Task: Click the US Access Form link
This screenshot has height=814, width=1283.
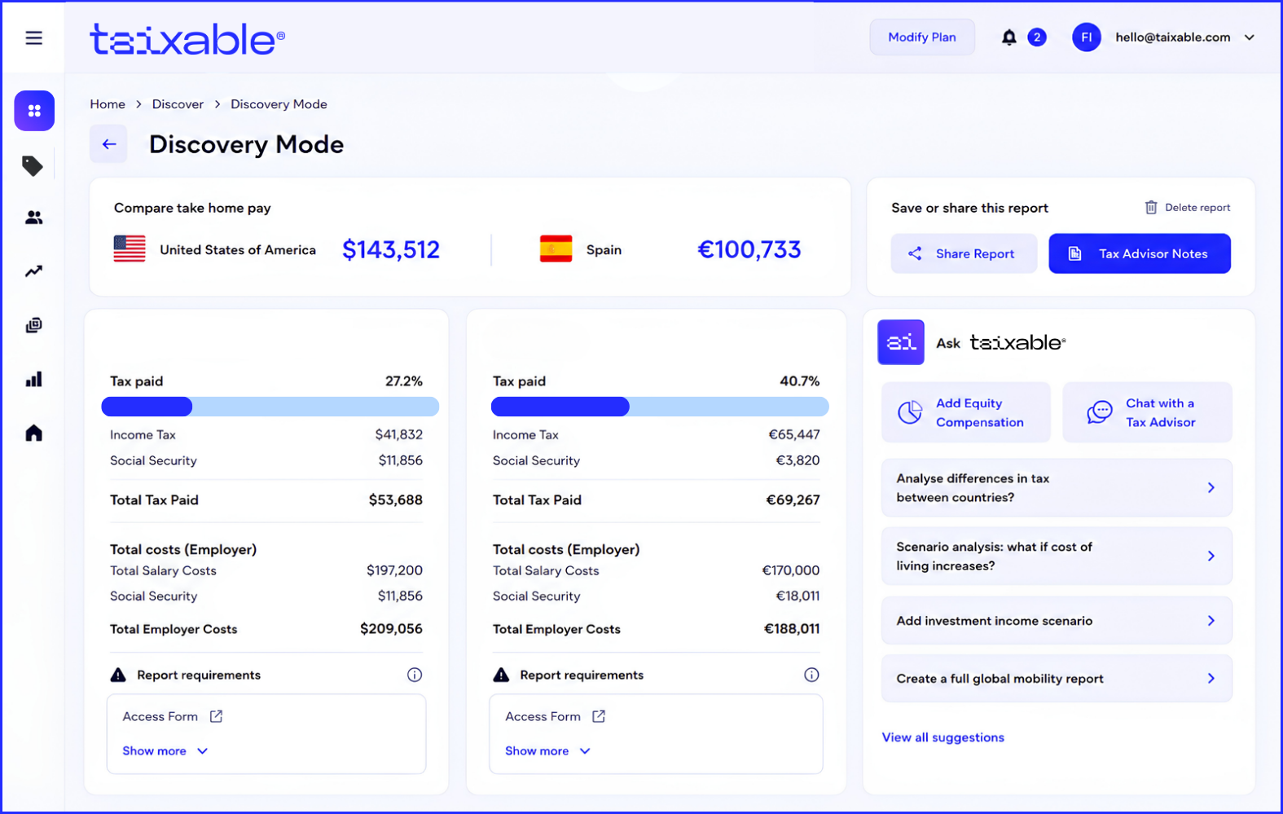Action: tap(160, 716)
